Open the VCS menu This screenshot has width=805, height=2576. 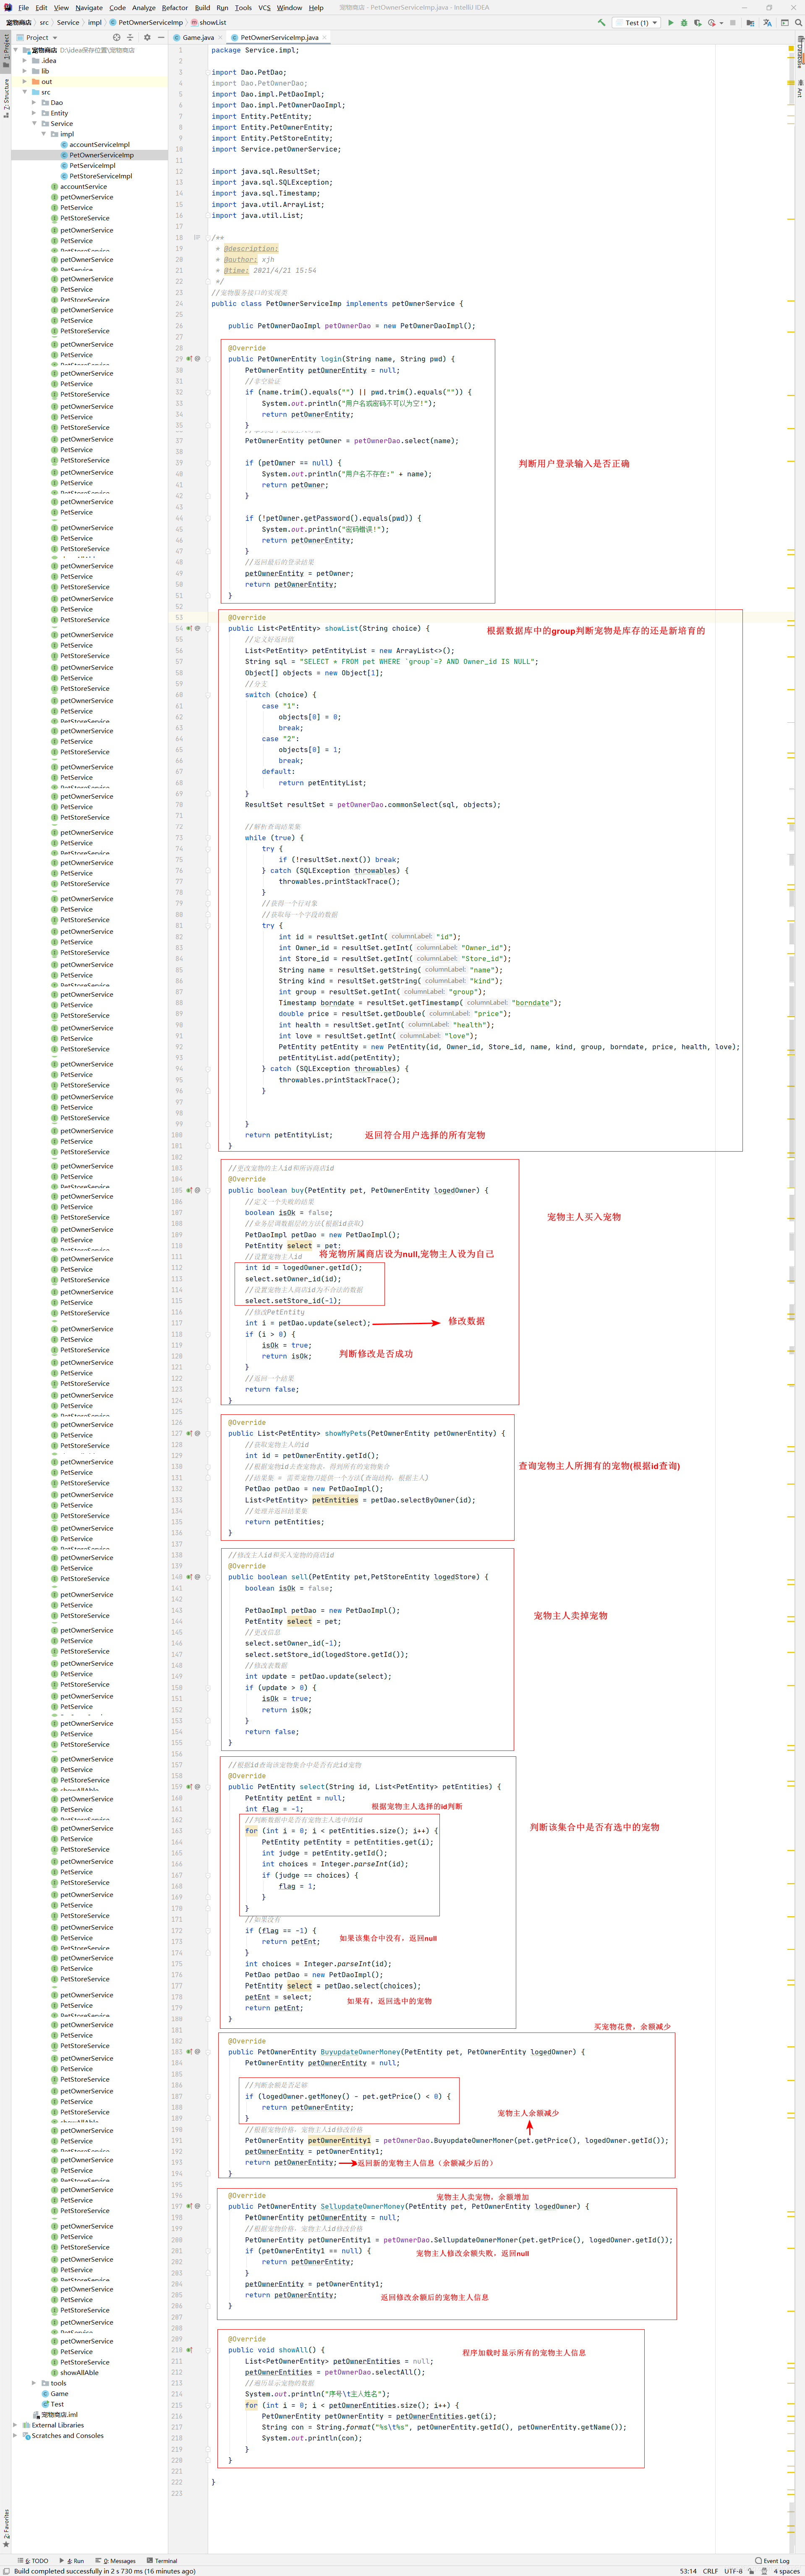(264, 7)
